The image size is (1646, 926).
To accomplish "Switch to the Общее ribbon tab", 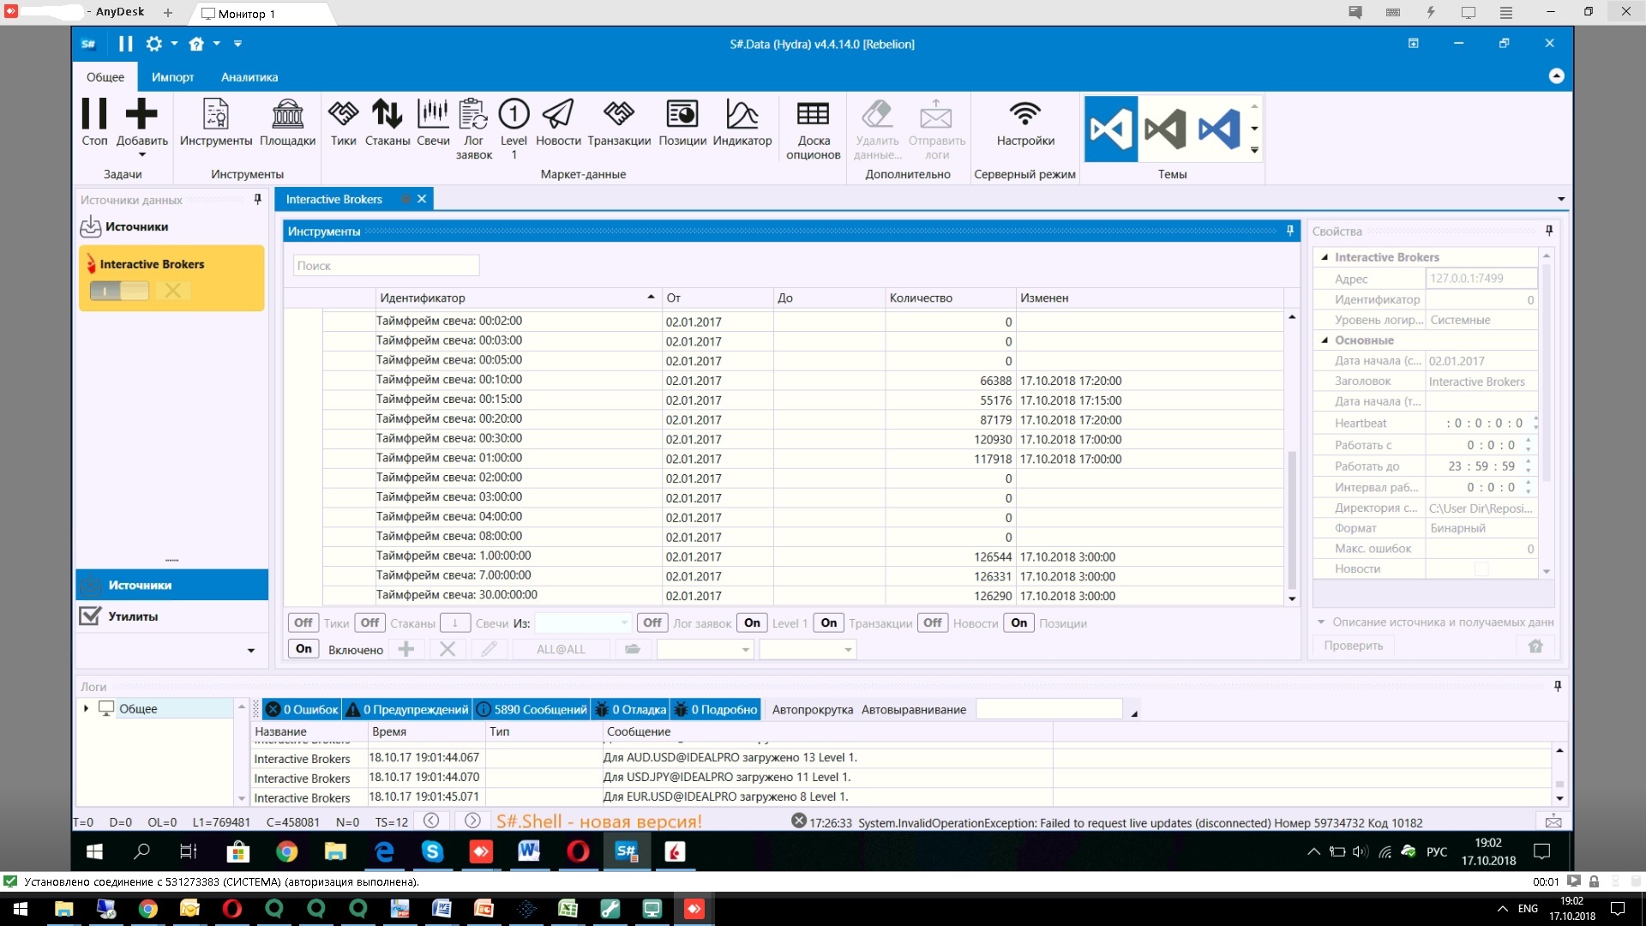I will tap(105, 77).
